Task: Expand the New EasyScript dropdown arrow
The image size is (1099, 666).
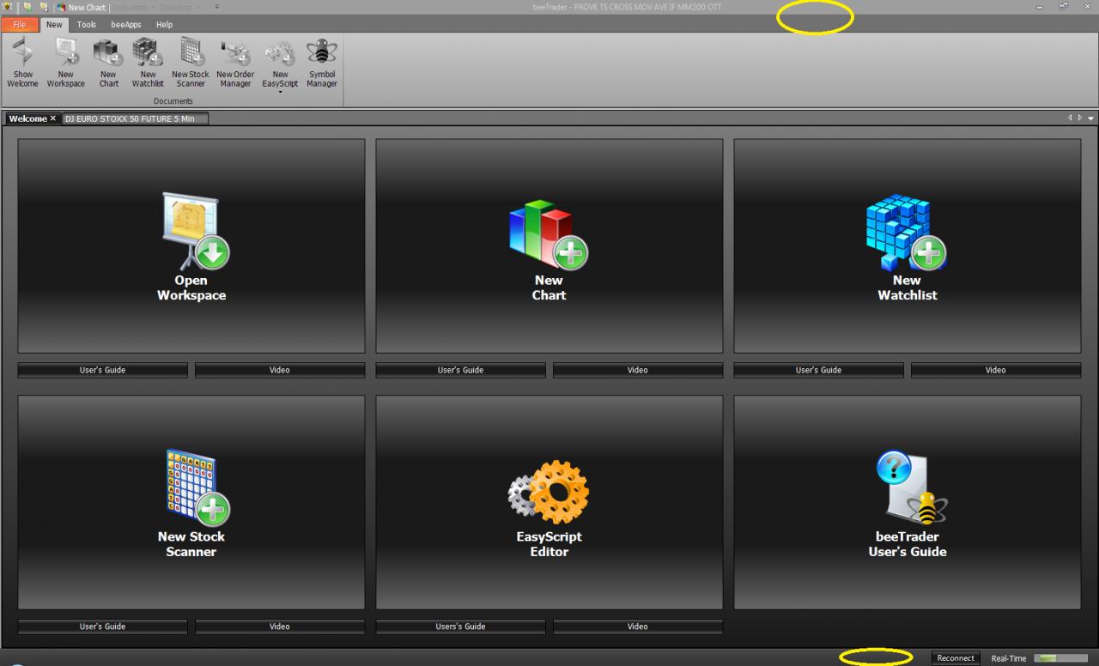Action: (x=280, y=92)
